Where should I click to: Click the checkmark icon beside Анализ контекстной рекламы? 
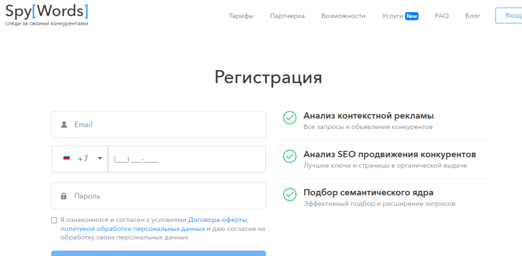click(x=290, y=118)
